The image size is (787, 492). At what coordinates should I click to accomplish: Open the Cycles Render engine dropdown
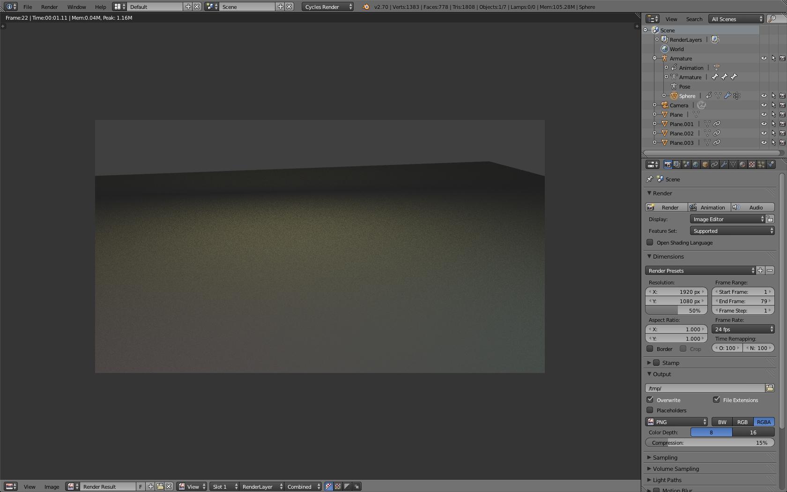coord(327,7)
